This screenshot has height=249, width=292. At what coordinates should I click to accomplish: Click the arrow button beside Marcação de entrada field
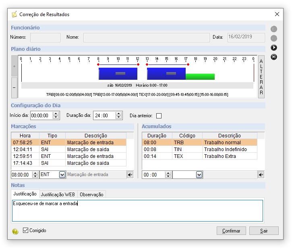click(130, 174)
